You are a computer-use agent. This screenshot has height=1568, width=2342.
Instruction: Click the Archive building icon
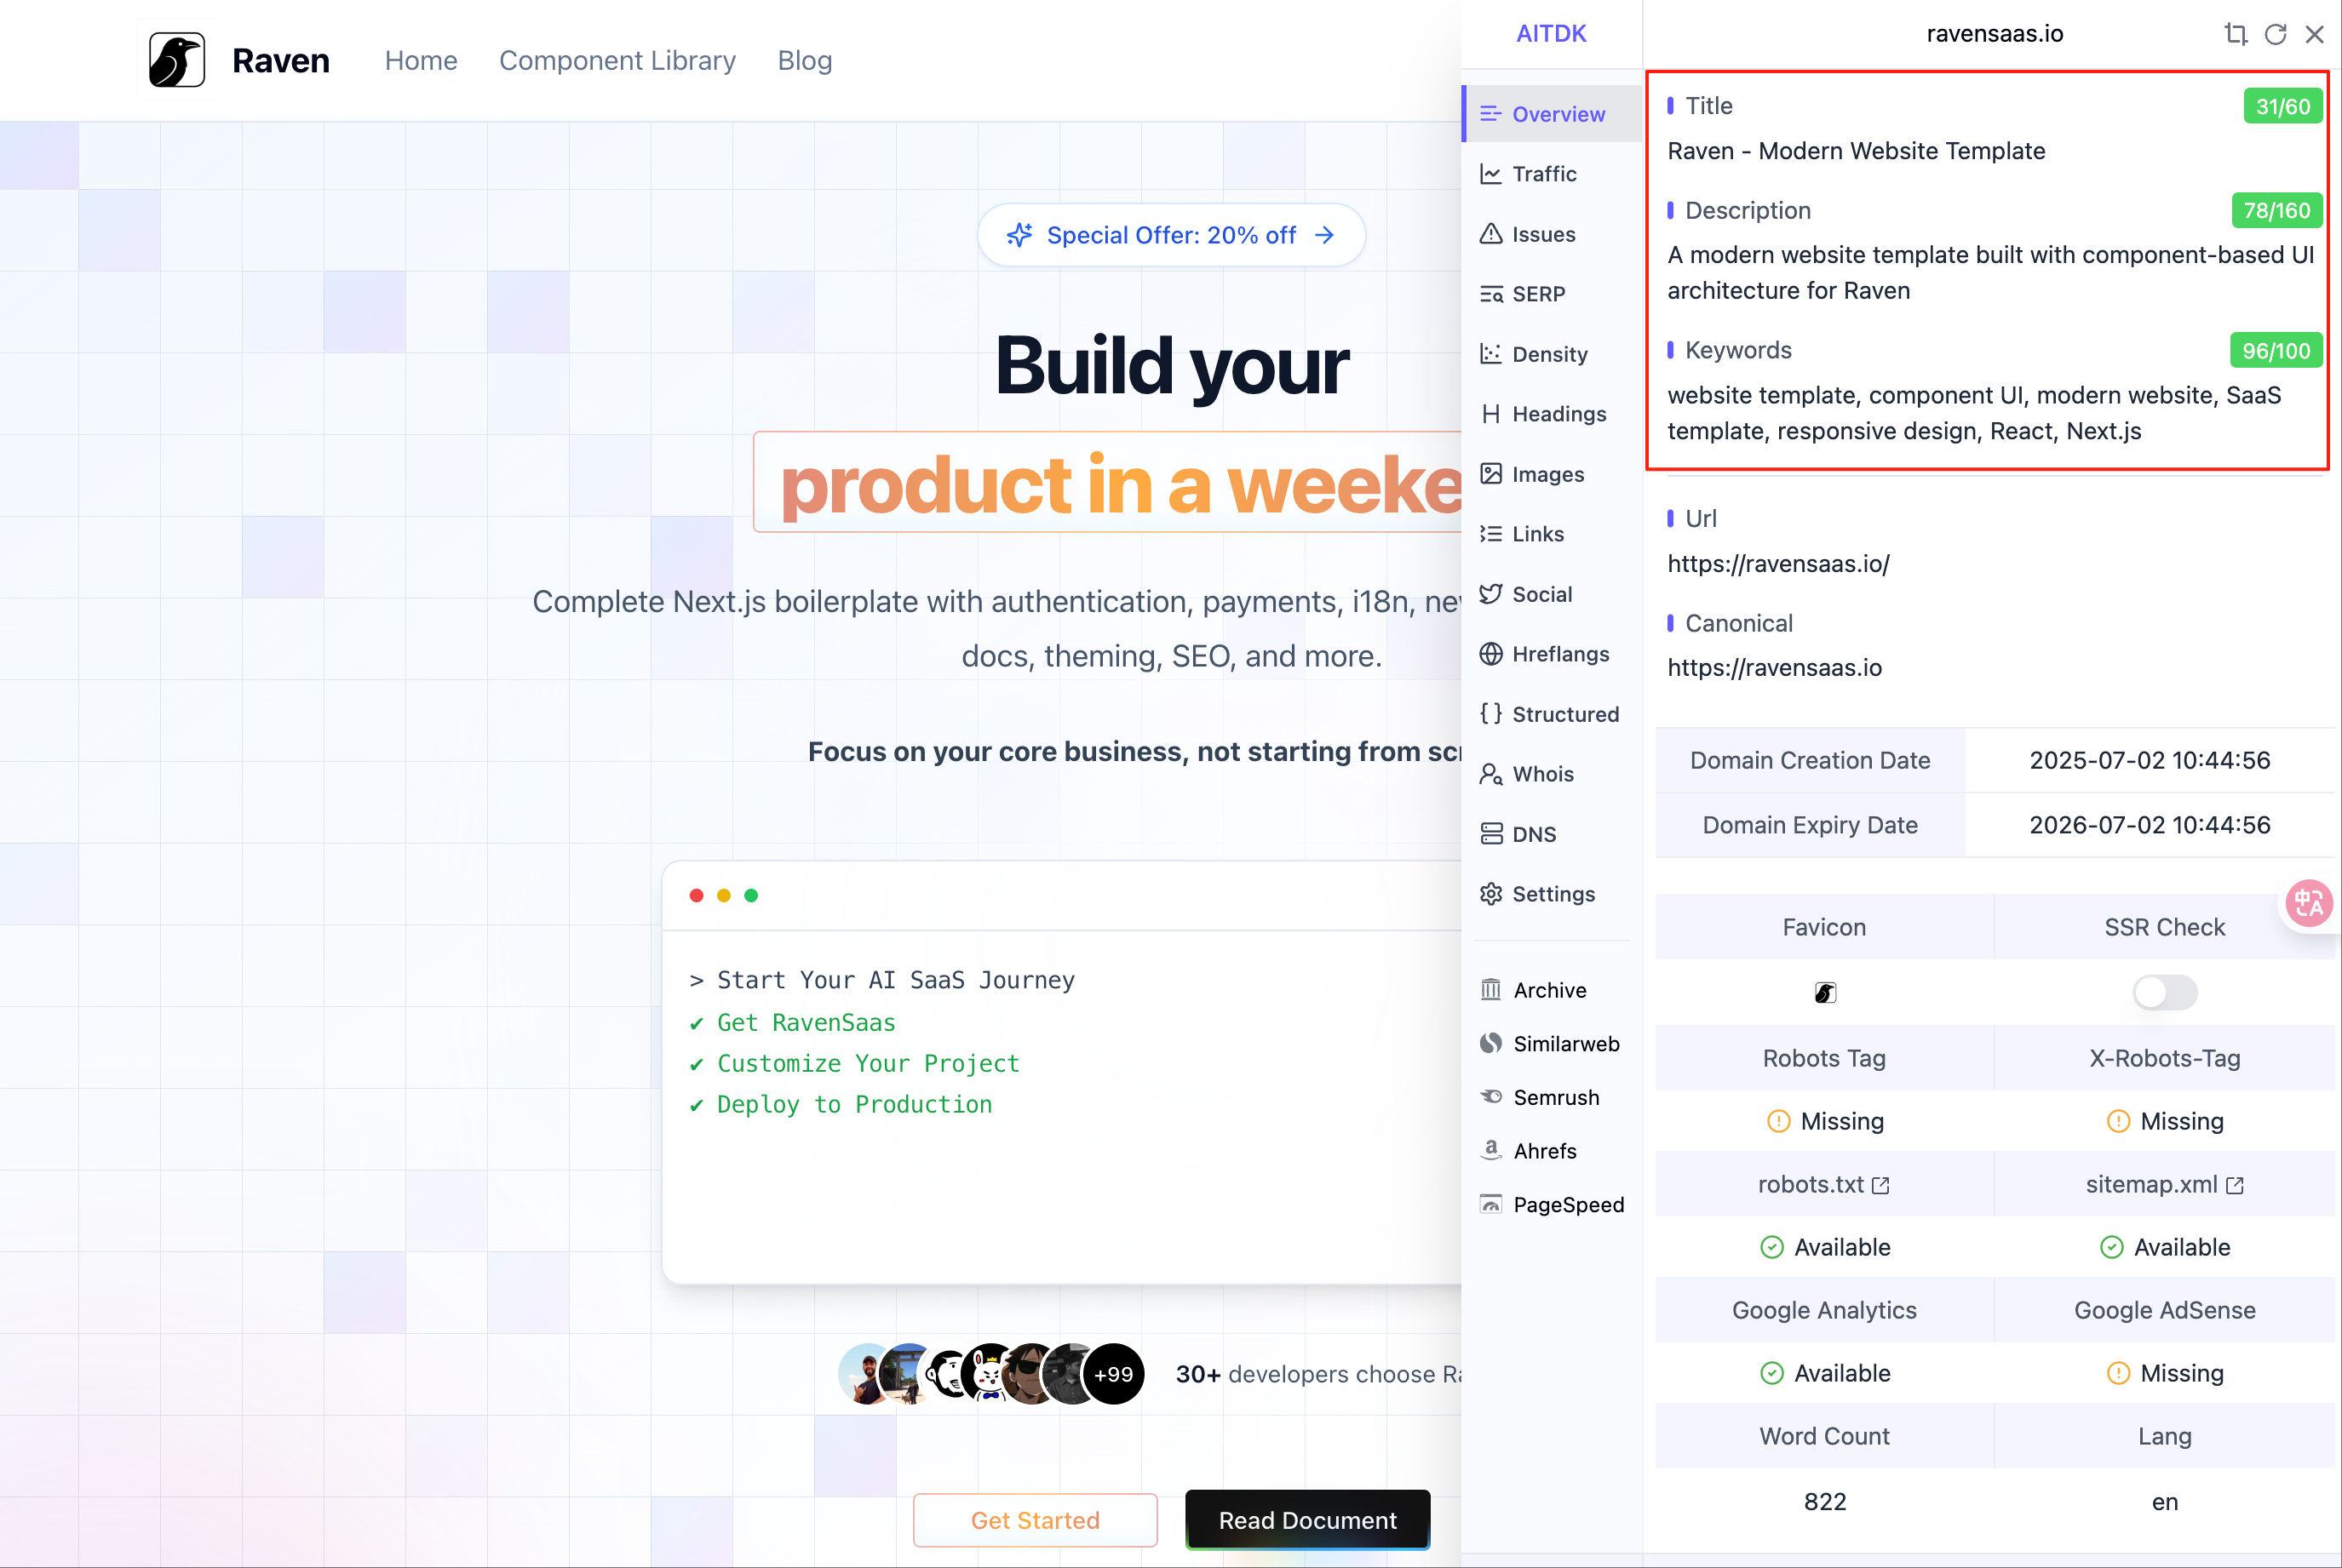(1490, 990)
